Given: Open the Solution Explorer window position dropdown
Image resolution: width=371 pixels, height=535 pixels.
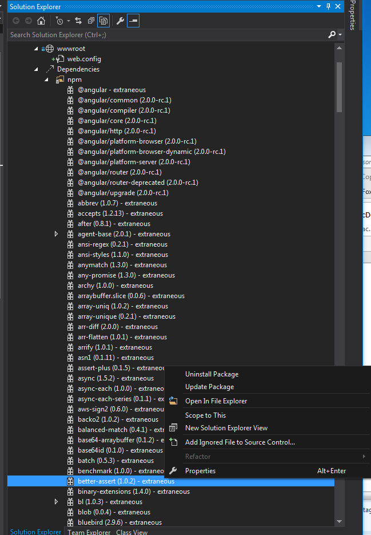Looking at the screenshot, I should (319, 6).
